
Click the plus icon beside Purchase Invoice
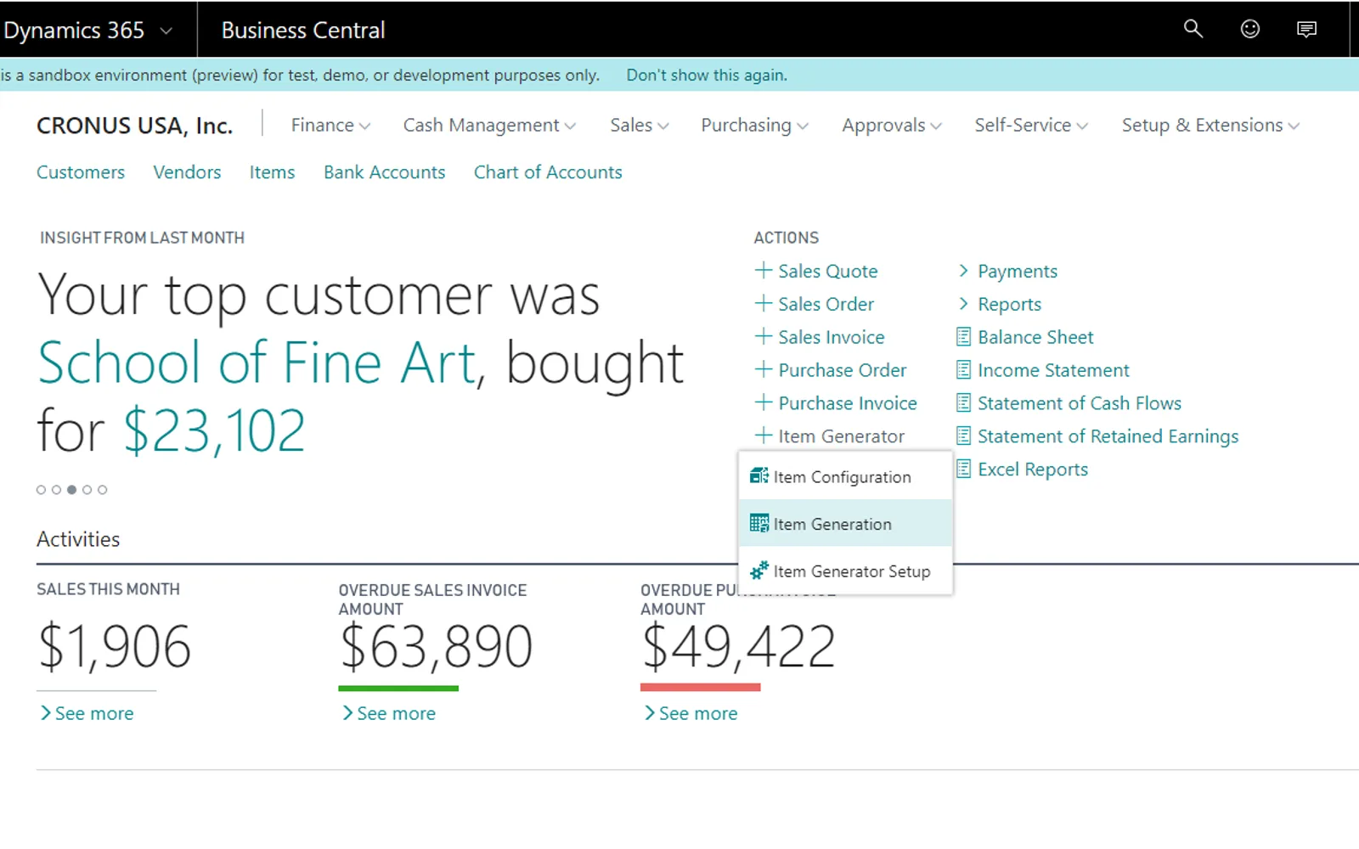(764, 402)
